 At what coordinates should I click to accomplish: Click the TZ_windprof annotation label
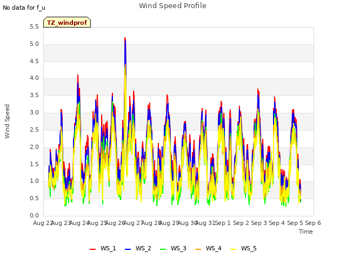[x=67, y=23]
